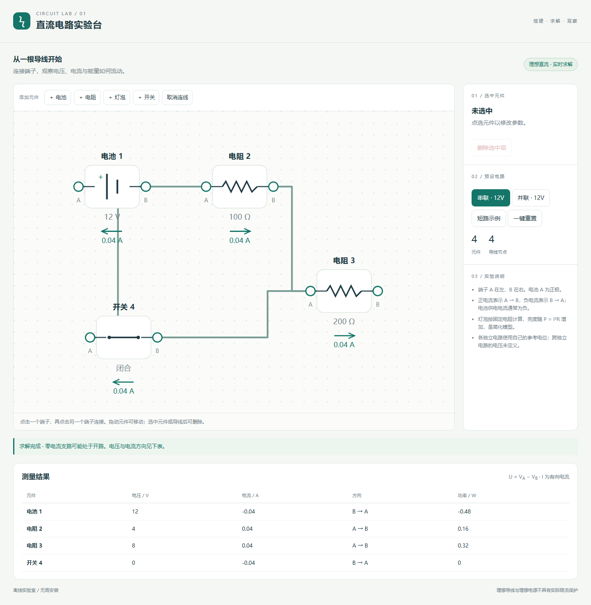Click terminal B of 电池 1
The image size is (591, 605).
tap(146, 187)
